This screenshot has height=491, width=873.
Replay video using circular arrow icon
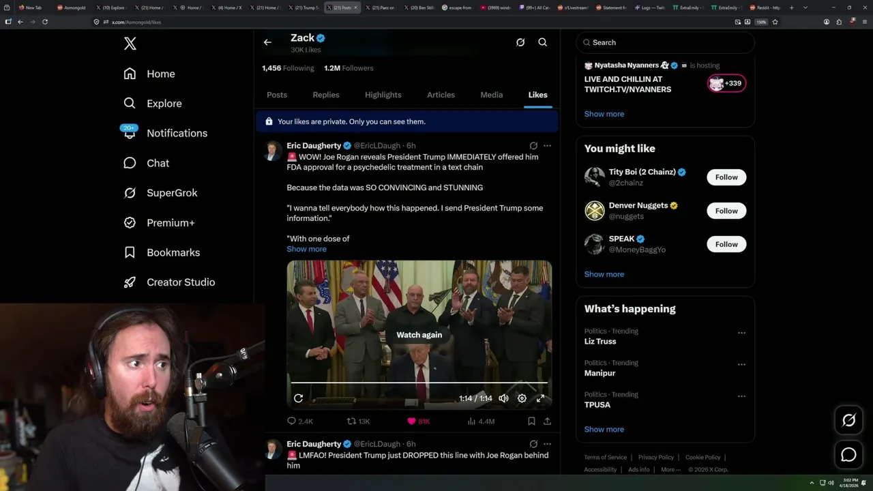click(x=298, y=398)
